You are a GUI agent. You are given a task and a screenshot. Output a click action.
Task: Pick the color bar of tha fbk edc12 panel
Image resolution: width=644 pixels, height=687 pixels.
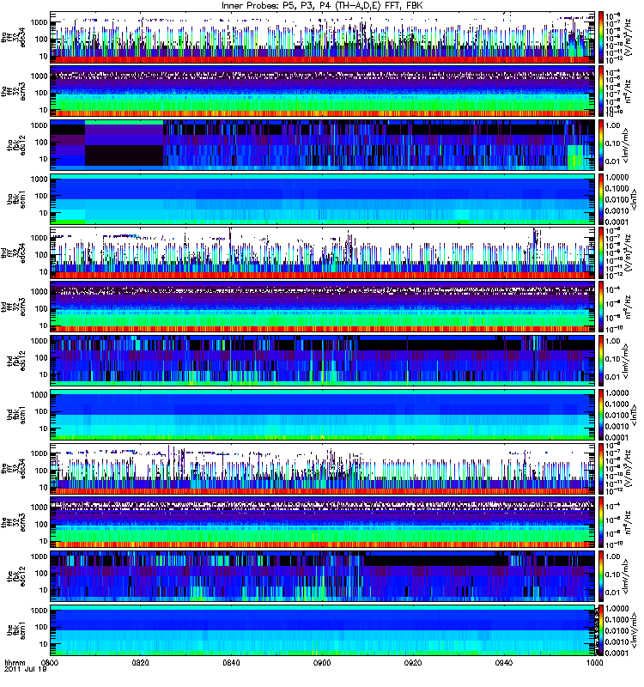pyautogui.click(x=600, y=145)
